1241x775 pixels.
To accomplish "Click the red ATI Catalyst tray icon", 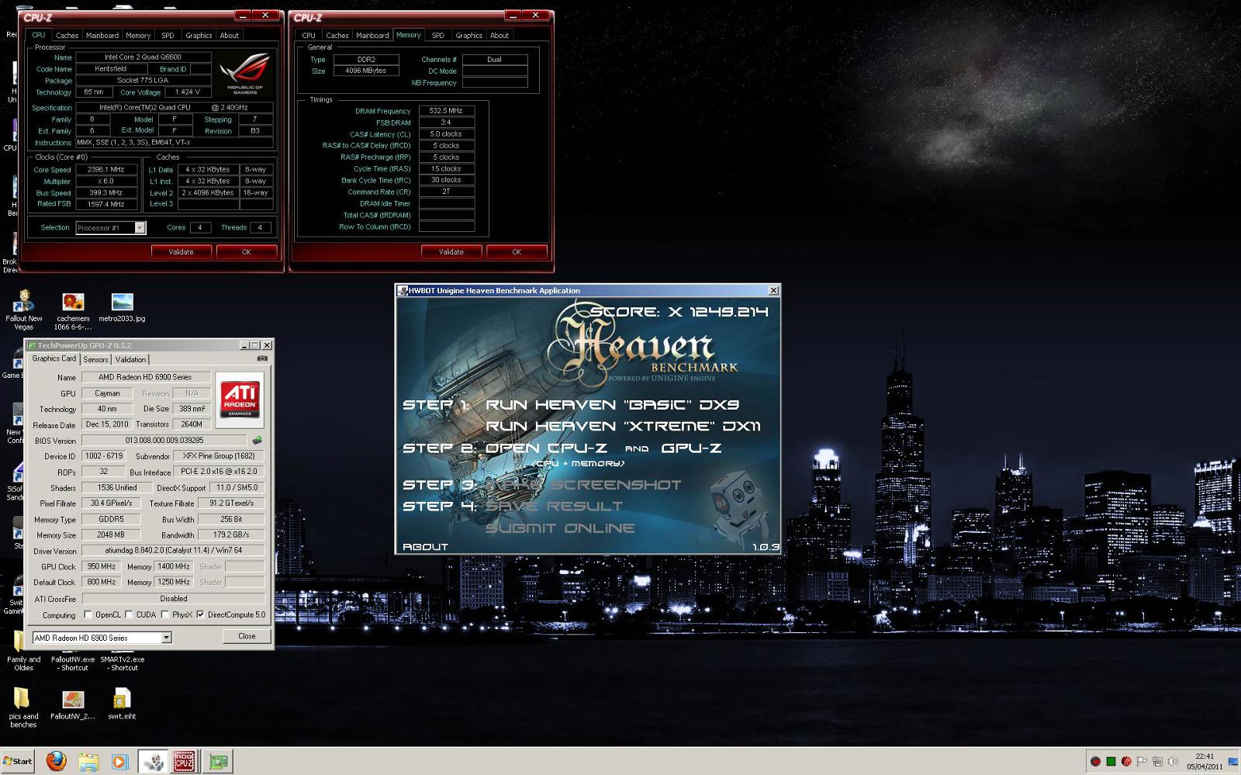I will [x=1126, y=762].
